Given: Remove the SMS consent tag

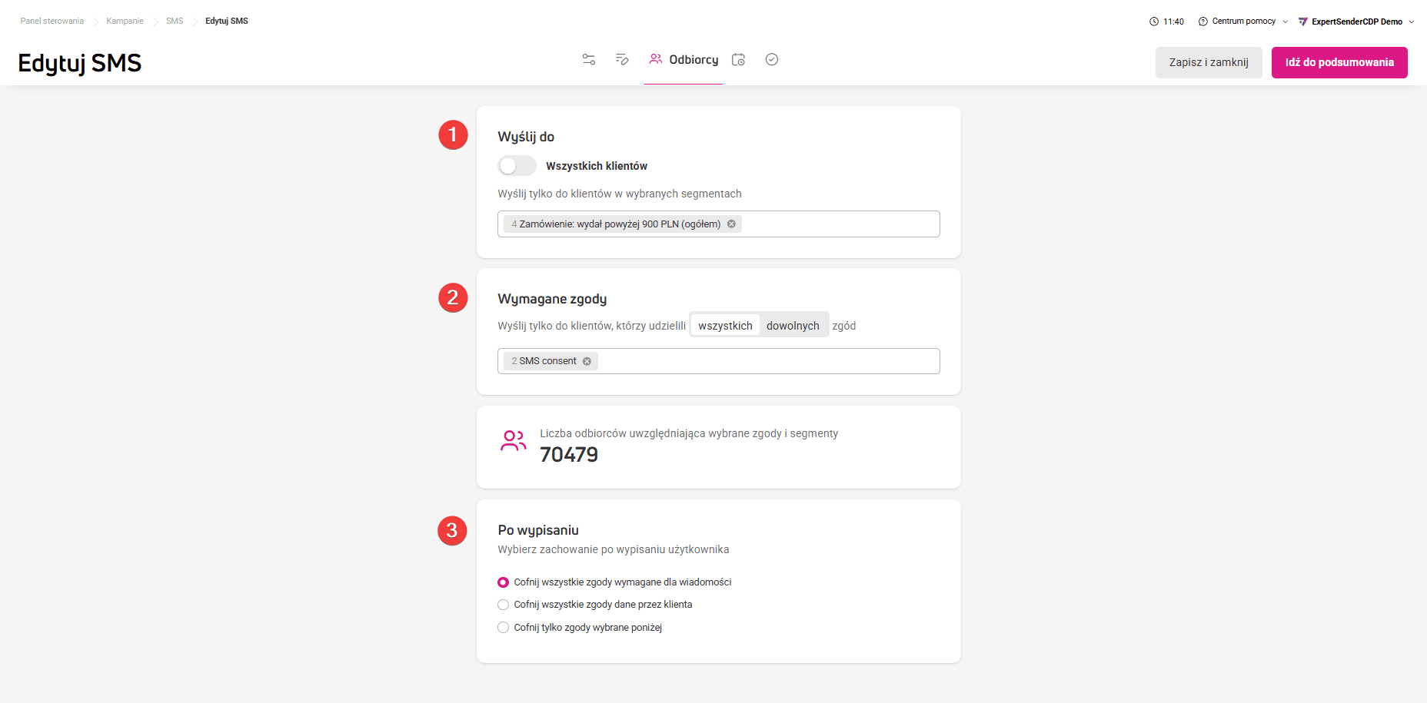Looking at the screenshot, I should [587, 361].
